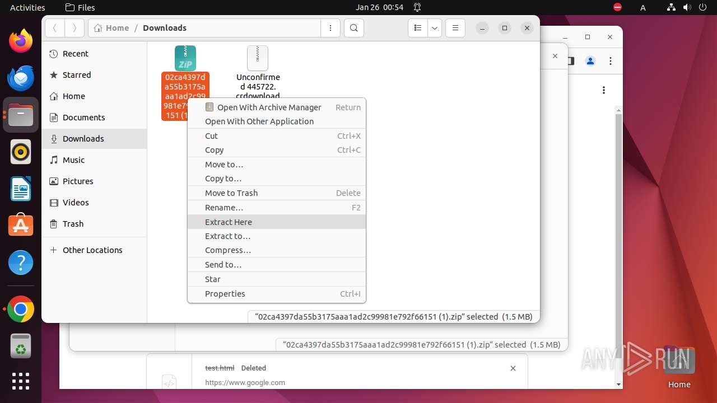Image resolution: width=717 pixels, height=403 pixels.
Task: Choose Open With Other Application
Action: click(x=277, y=121)
